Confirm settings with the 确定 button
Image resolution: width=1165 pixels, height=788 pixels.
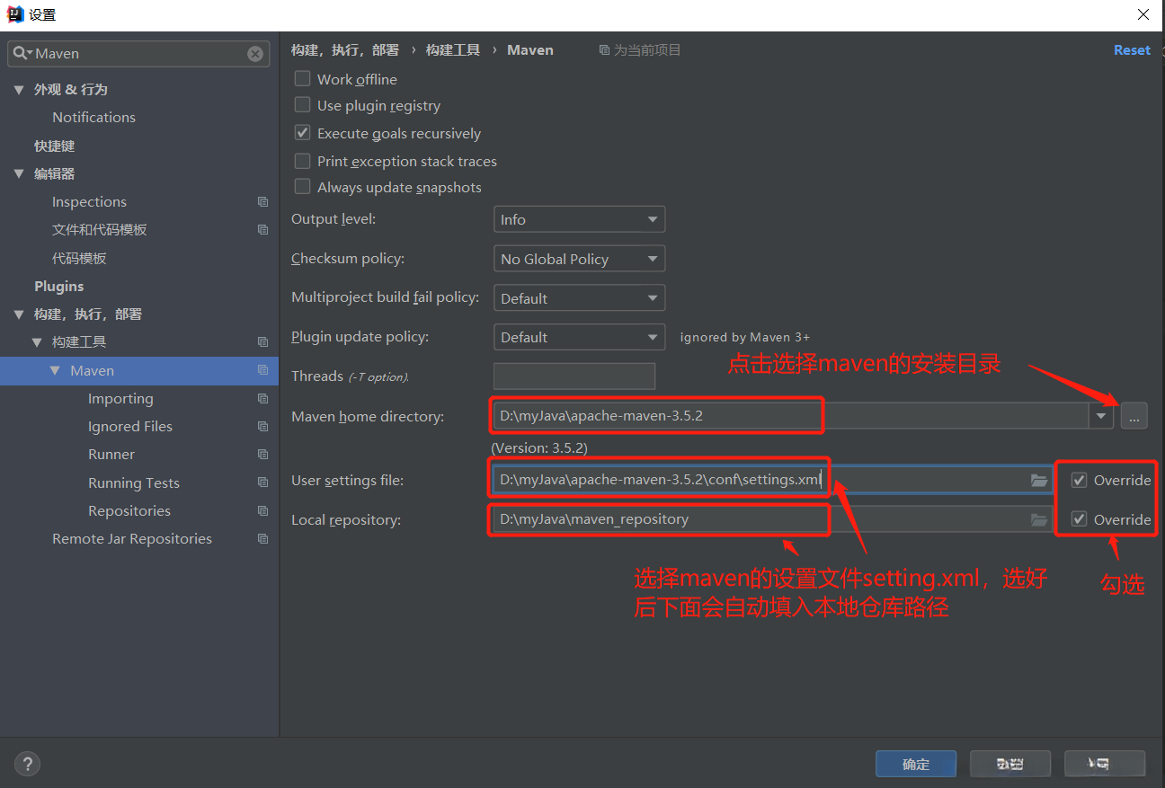point(916,764)
